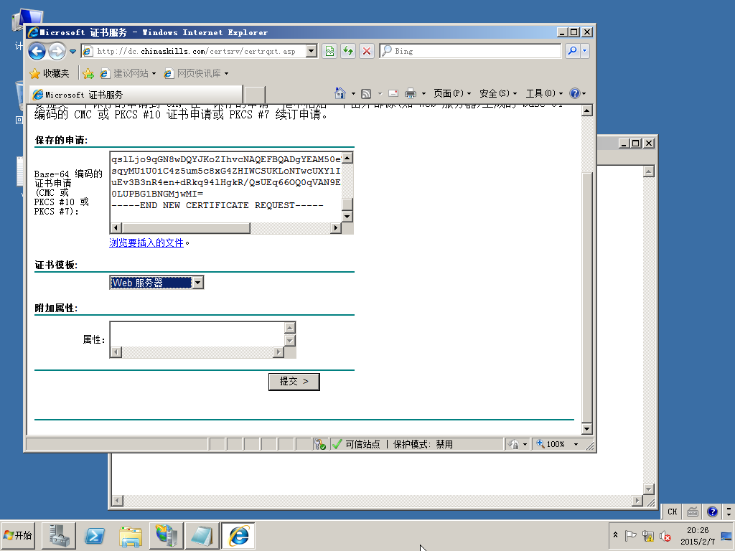Viewport: 735px width, 551px height.
Task: Click the page scrollbar down arrow
Action: click(x=586, y=428)
